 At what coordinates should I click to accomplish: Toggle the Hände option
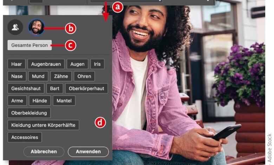40,101
